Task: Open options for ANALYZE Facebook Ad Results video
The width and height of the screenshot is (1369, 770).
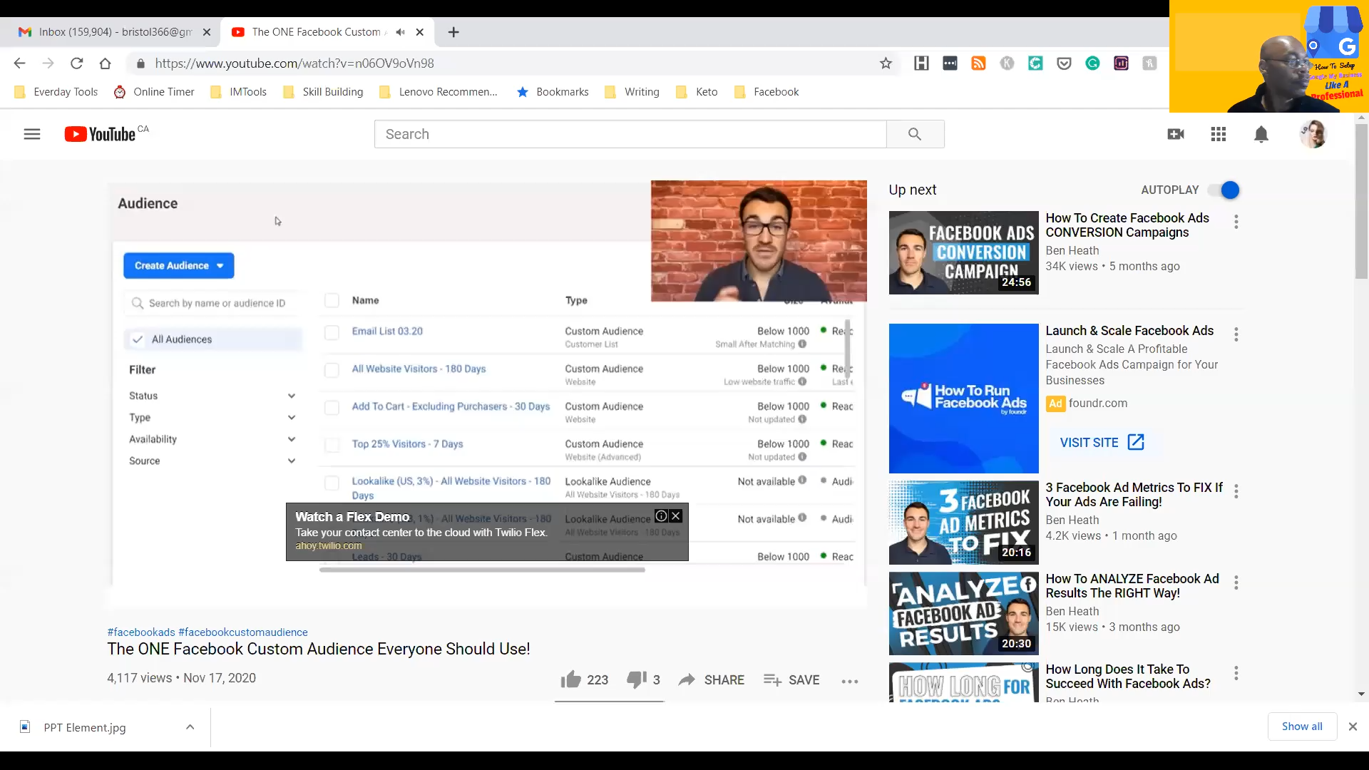Action: [x=1236, y=582]
